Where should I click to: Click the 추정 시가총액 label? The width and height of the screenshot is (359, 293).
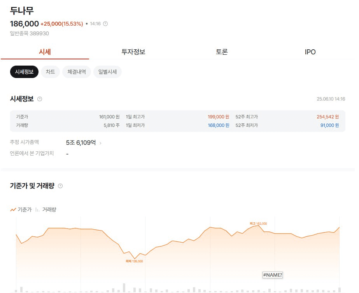tap(24, 142)
